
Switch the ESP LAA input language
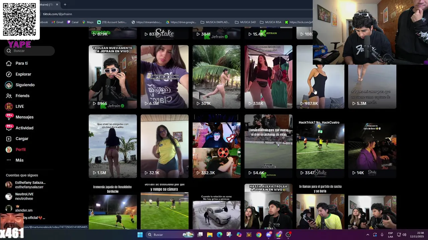[x=391, y=235]
